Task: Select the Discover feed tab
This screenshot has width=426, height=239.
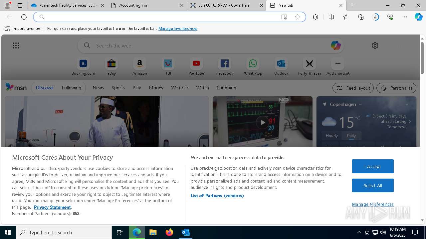Action: [x=45, y=88]
